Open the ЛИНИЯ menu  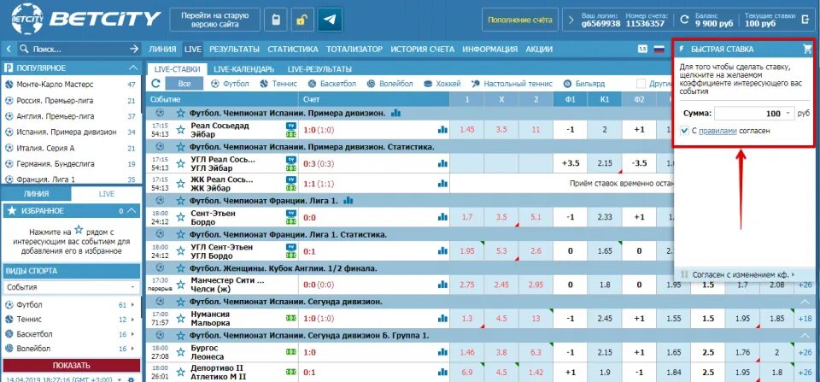[162, 50]
